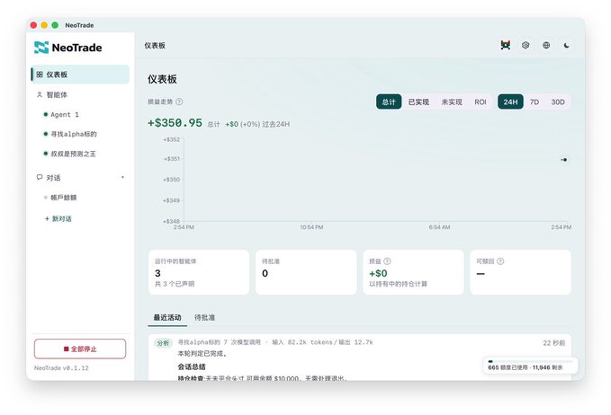Open language selector globe icon

[546, 45]
